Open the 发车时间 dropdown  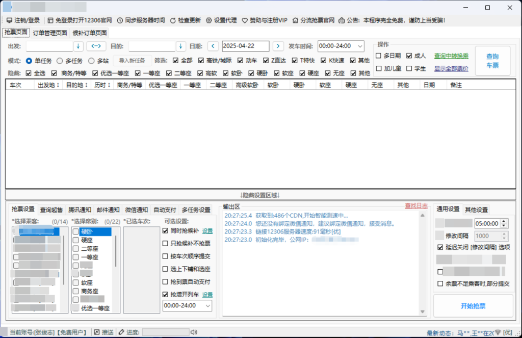[x=359, y=46]
